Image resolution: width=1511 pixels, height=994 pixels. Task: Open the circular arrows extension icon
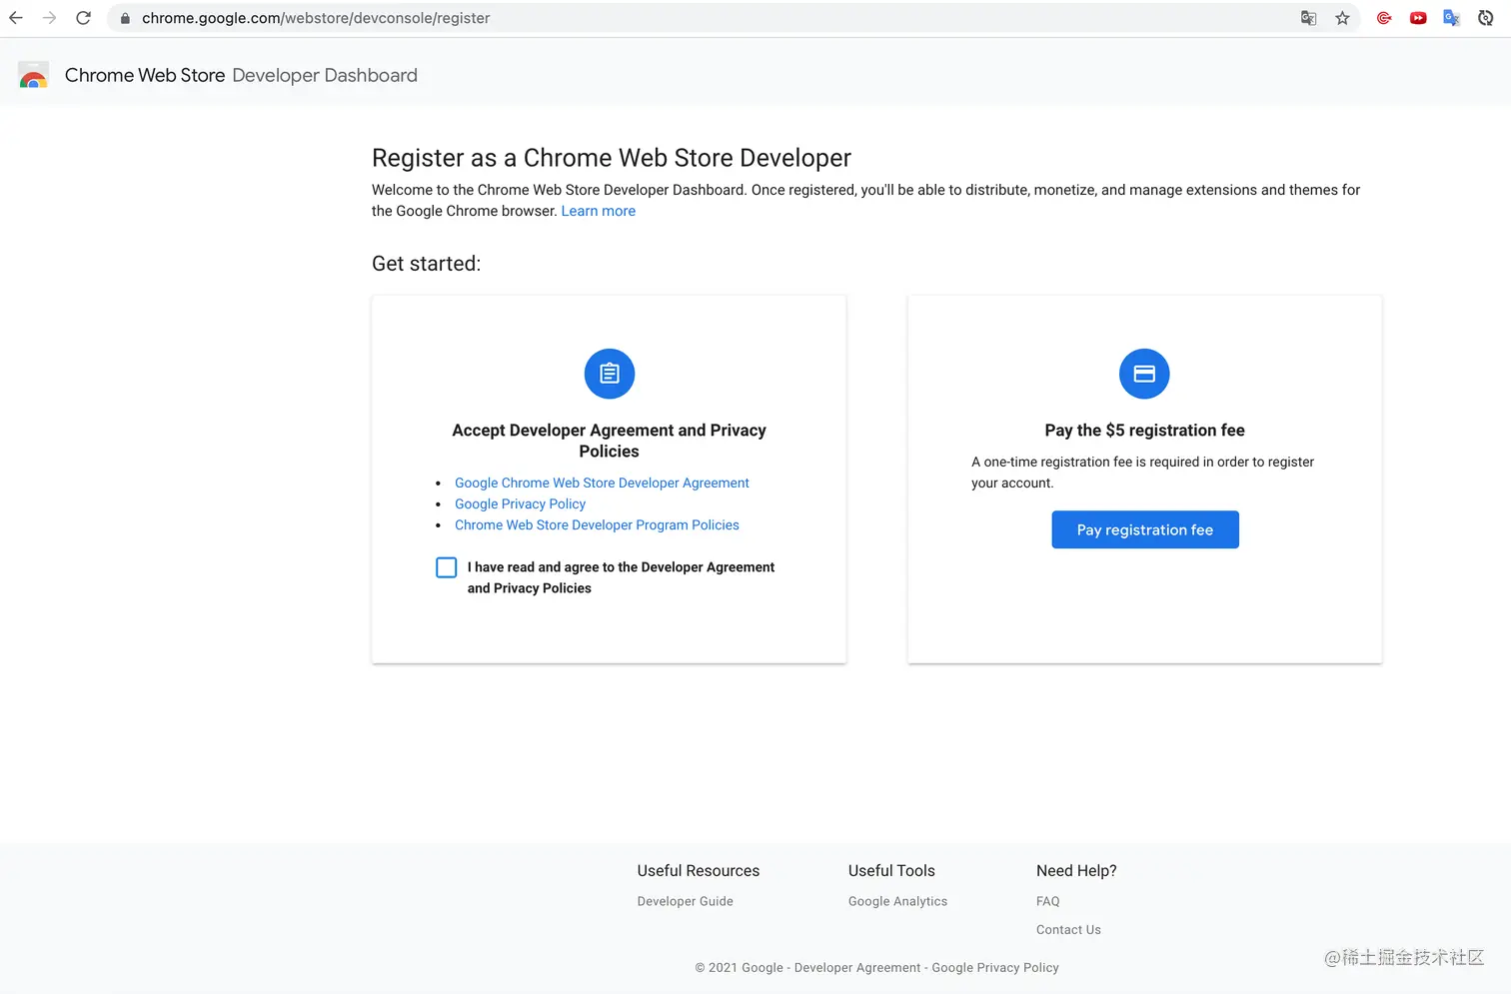coord(1486,18)
